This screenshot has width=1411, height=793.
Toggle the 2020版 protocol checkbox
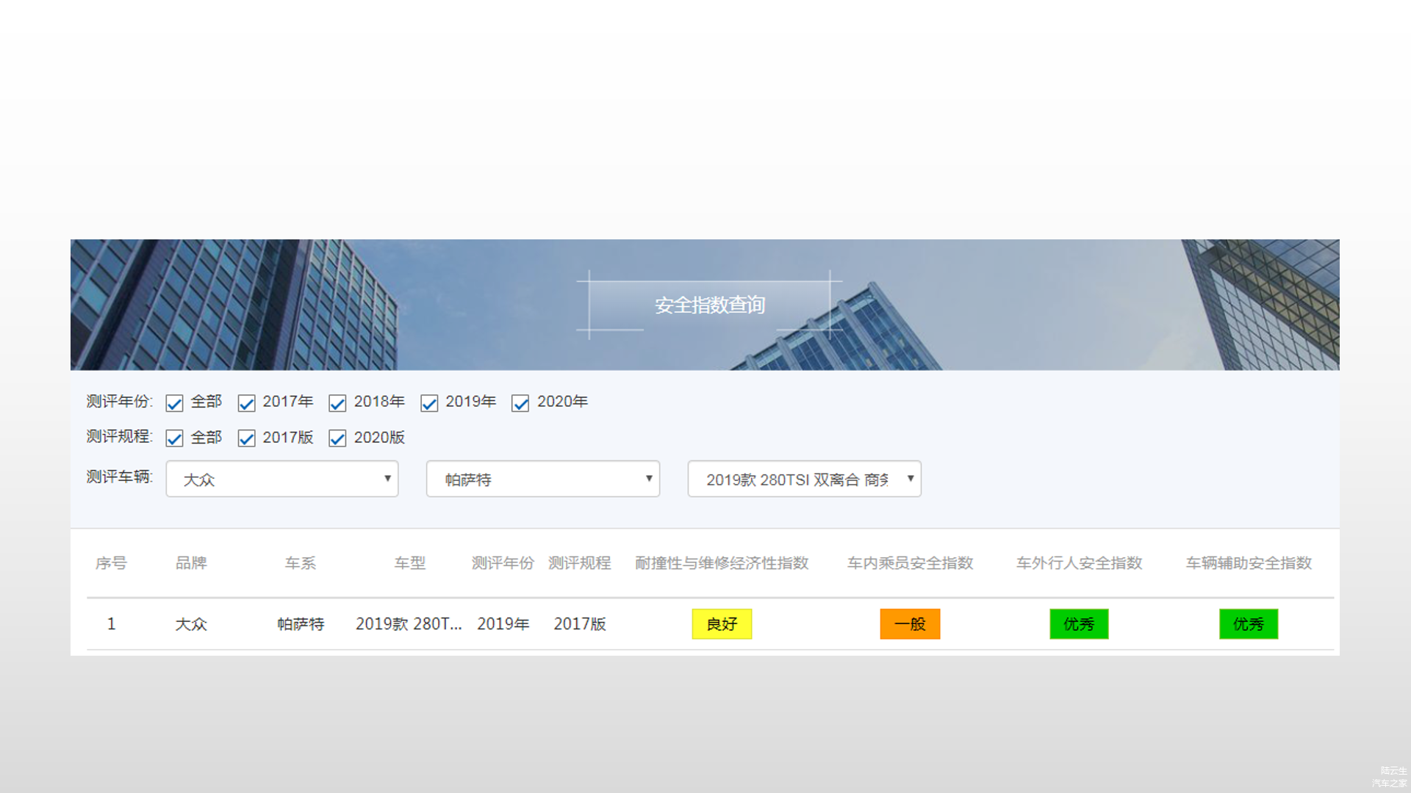[x=337, y=438]
